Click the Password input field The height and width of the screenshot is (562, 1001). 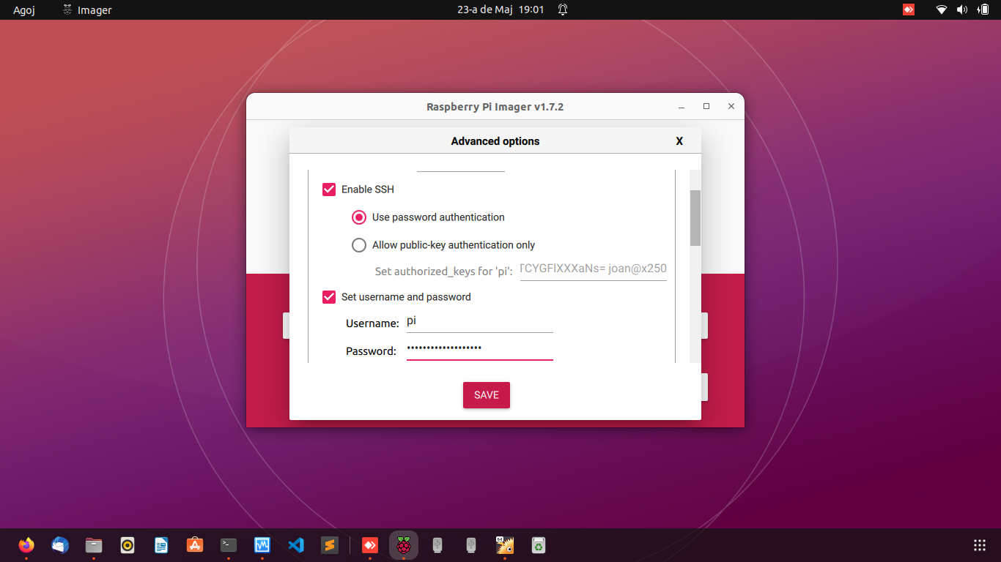tap(480, 349)
